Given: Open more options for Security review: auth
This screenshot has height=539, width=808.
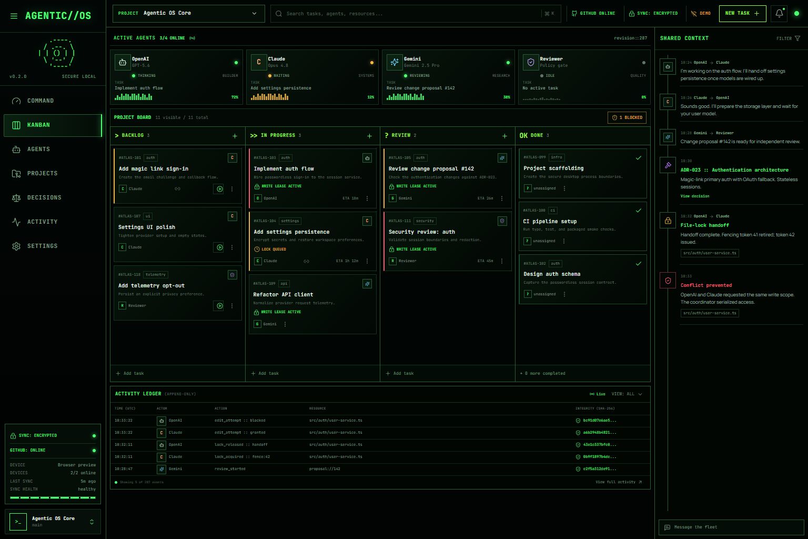Looking at the screenshot, I should (502, 261).
